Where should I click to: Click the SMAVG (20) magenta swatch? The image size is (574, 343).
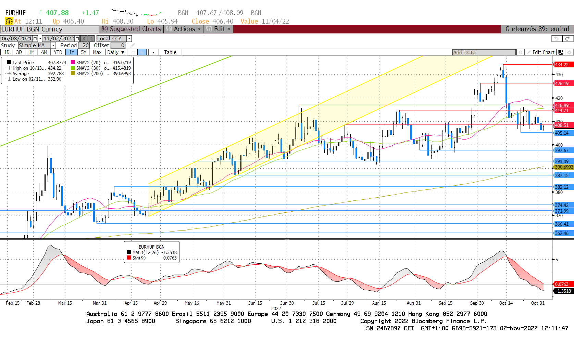(x=73, y=63)
